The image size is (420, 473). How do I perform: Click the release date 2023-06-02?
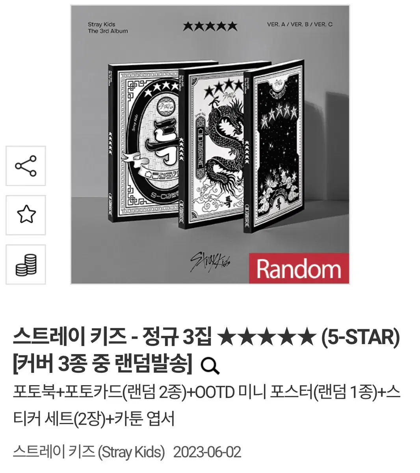(x=207, y=452)
